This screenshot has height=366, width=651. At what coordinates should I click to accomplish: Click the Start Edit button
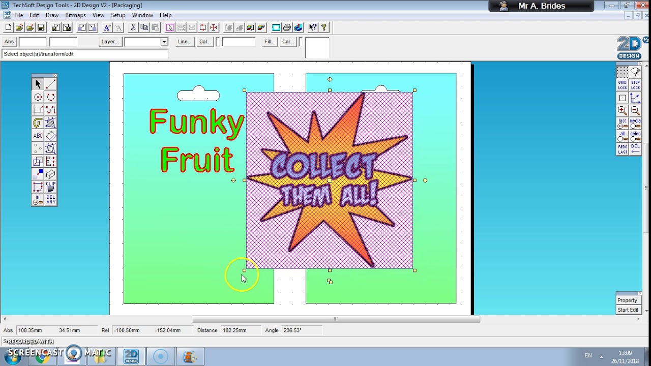point(628,310)
